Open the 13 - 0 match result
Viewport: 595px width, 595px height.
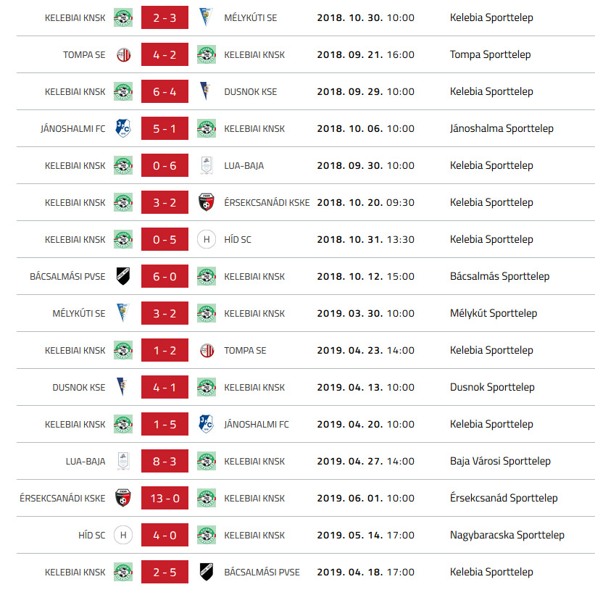165,498
